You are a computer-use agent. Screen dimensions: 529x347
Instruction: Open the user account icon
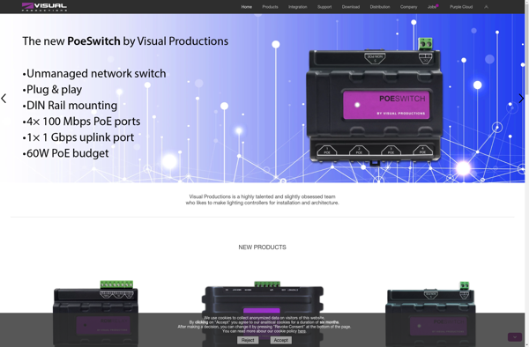click(486, 7)
